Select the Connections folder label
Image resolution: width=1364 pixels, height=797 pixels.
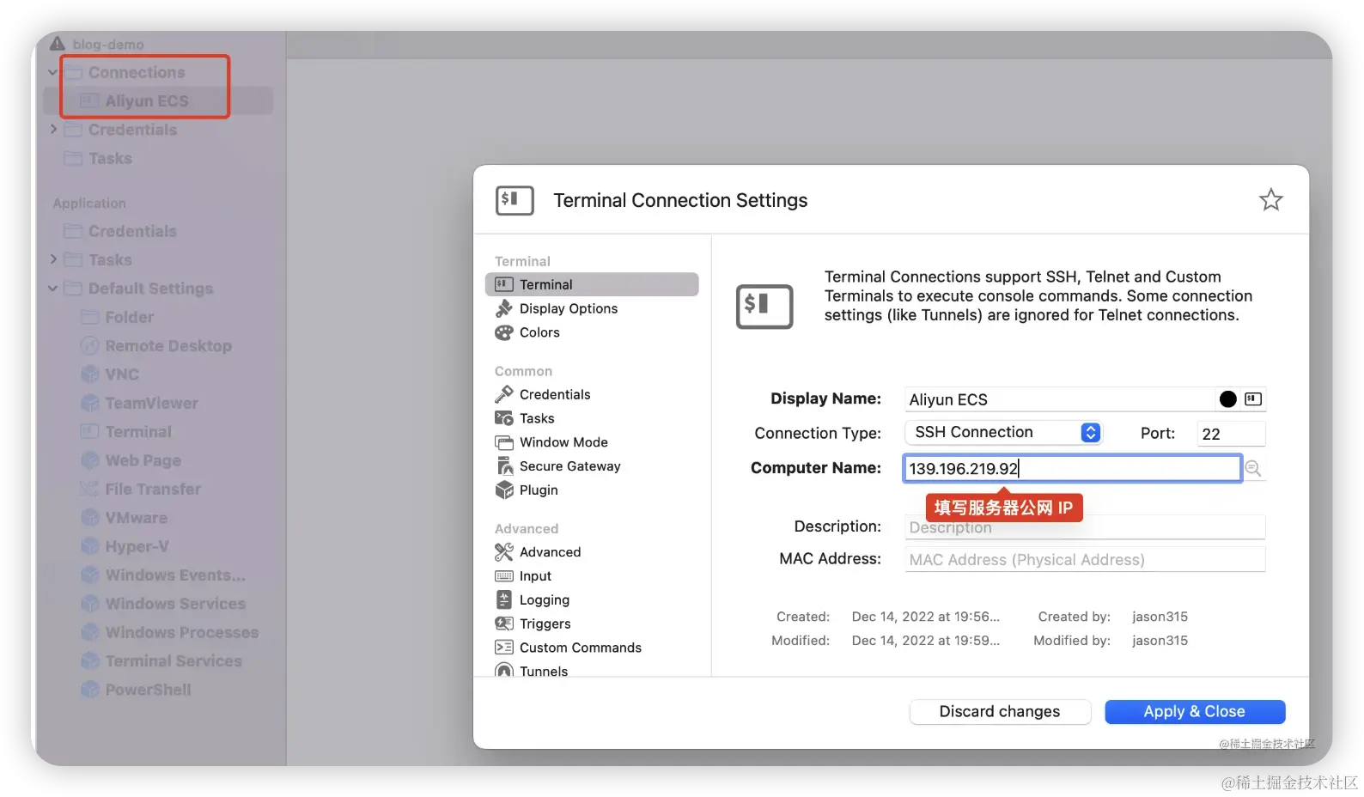point(137,72)
